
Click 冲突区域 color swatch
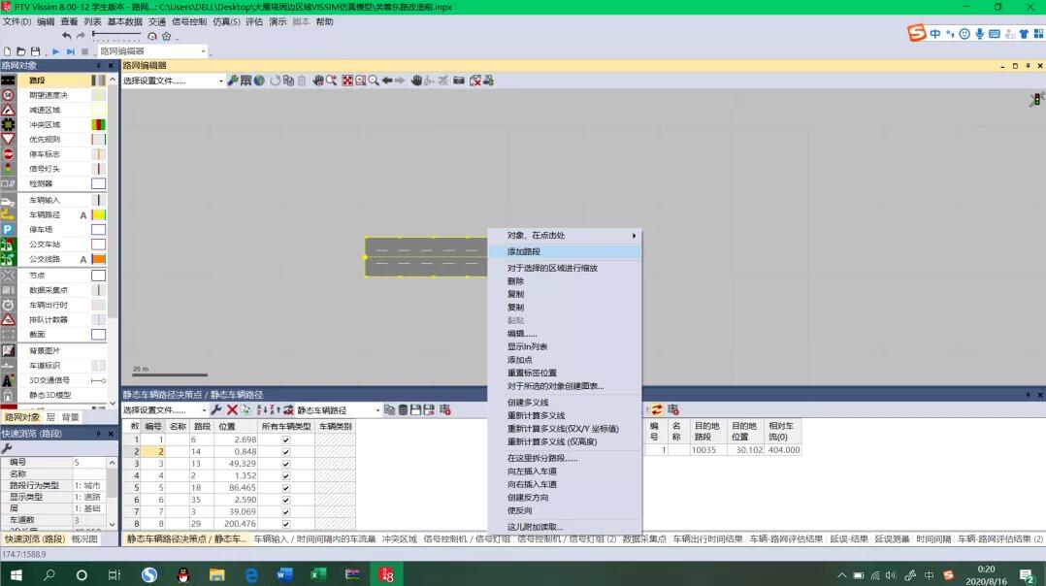(x=98, y=124)
